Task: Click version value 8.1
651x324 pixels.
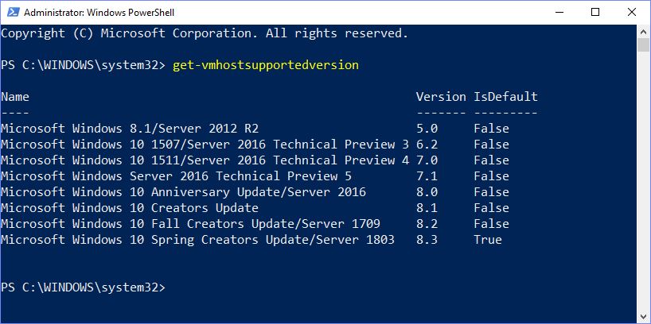Action: click(x=427, y=207)
